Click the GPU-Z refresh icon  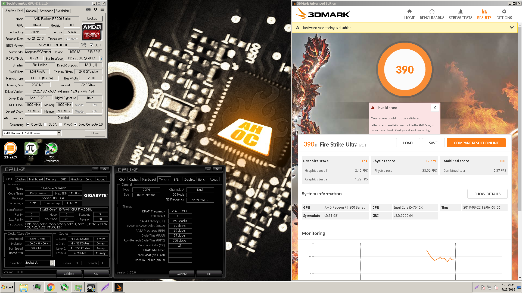[95, 9]
